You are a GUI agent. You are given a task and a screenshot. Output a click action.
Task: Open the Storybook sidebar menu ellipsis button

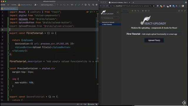118,12
